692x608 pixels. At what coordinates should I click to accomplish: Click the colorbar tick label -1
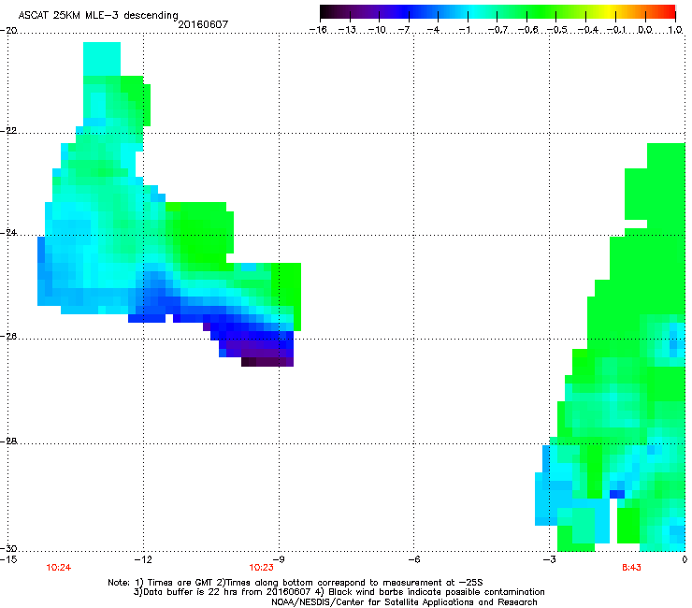(x=464, y=30)
